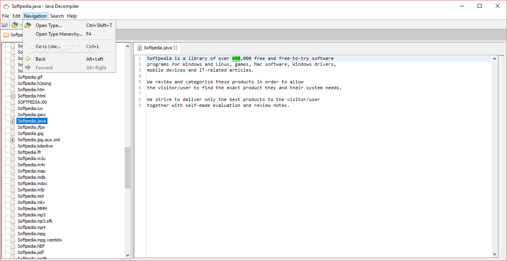Open the File menu
This screenshot has width=507, height=261.
(5, 16)
